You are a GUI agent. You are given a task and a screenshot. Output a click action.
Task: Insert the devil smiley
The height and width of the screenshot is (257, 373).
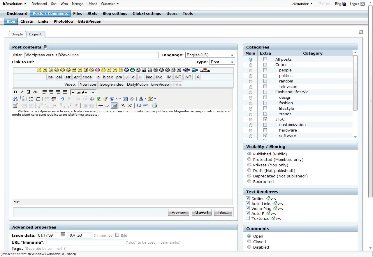click(x=86, y=70)
